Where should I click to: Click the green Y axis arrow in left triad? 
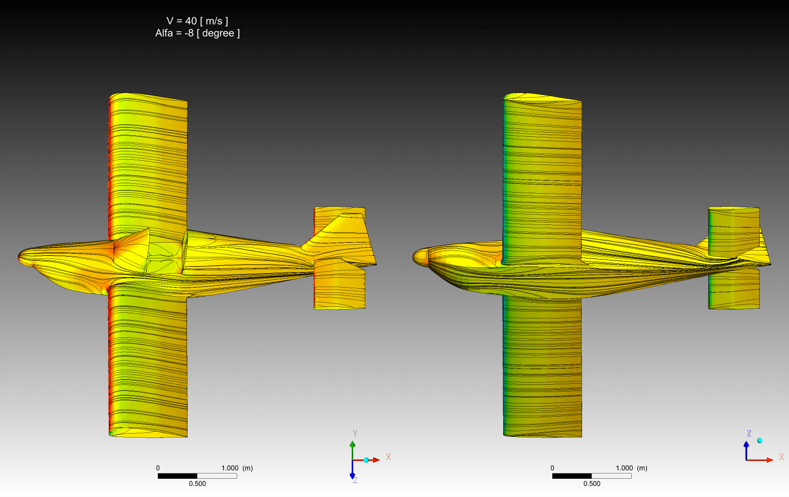point(352,445)
